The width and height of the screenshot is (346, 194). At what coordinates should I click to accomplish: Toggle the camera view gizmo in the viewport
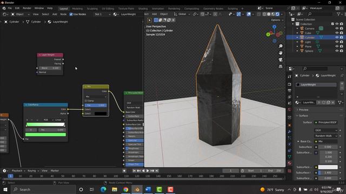pos(281,60)
